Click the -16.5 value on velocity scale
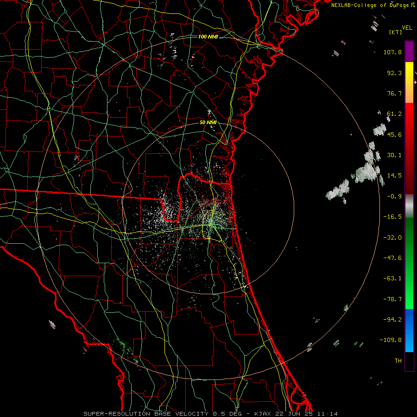 (x=392, y=217)
